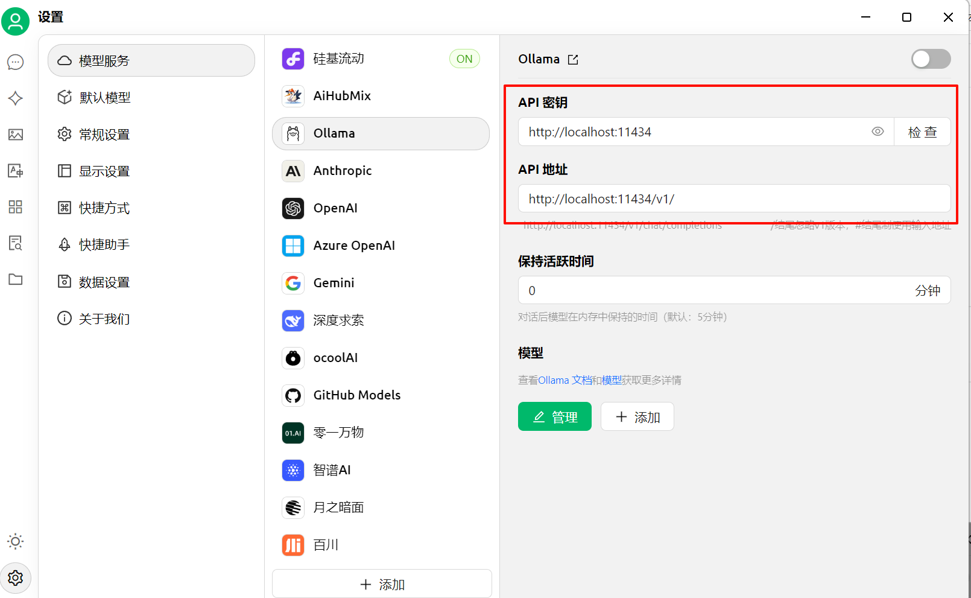Click the Anthropic provider logo
The width and height of the screenshot is (971, 598).
[293, 171]
